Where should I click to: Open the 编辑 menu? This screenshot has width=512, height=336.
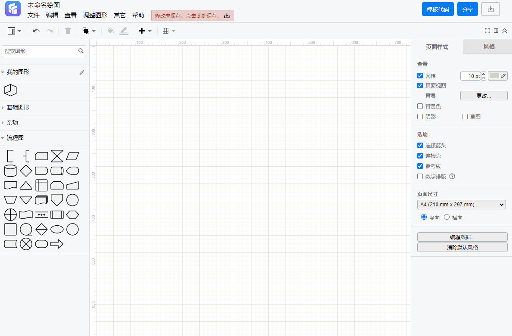click(52, 16)
